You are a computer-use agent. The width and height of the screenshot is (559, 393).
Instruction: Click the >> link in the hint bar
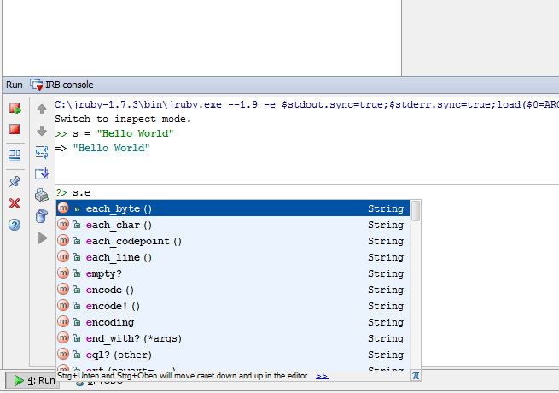click(x=322, y=375)
